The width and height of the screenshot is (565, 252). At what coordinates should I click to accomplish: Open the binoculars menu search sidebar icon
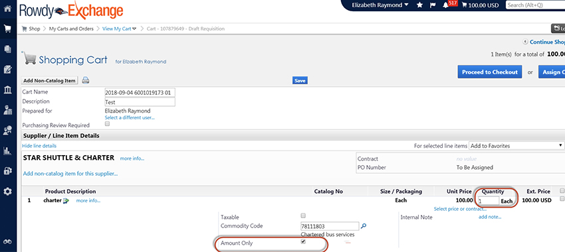point(7,242)
